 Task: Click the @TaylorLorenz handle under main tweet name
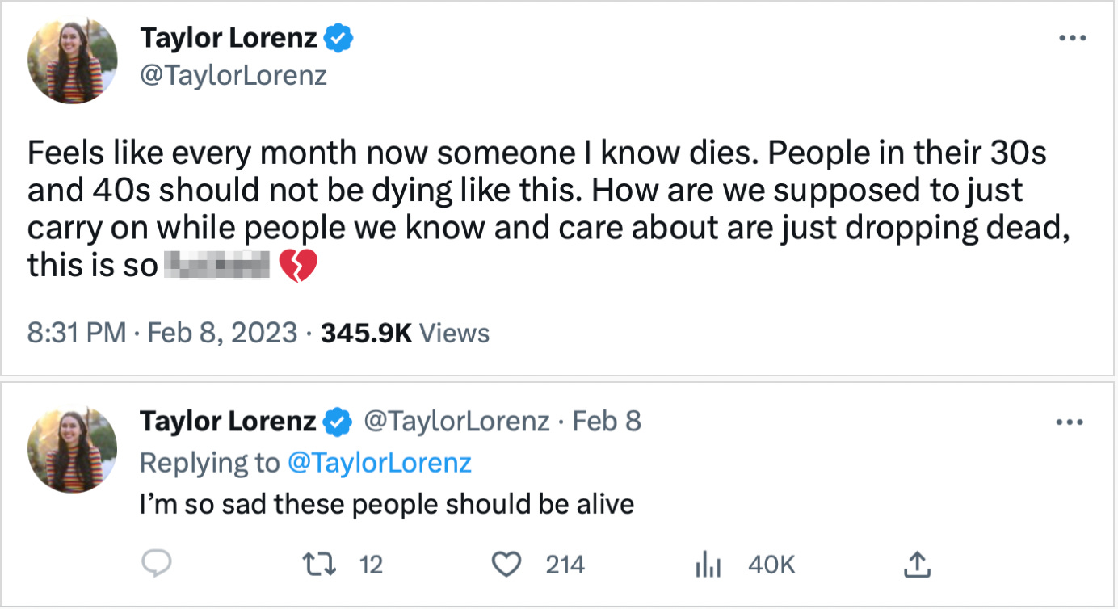233,75
